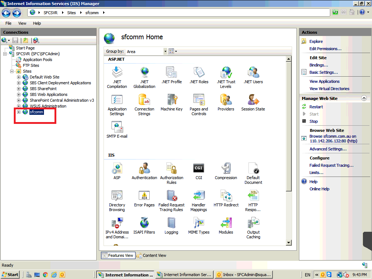Open Basic Settings for the site
This screenshot has height=279, width=372.
(323, 73)
